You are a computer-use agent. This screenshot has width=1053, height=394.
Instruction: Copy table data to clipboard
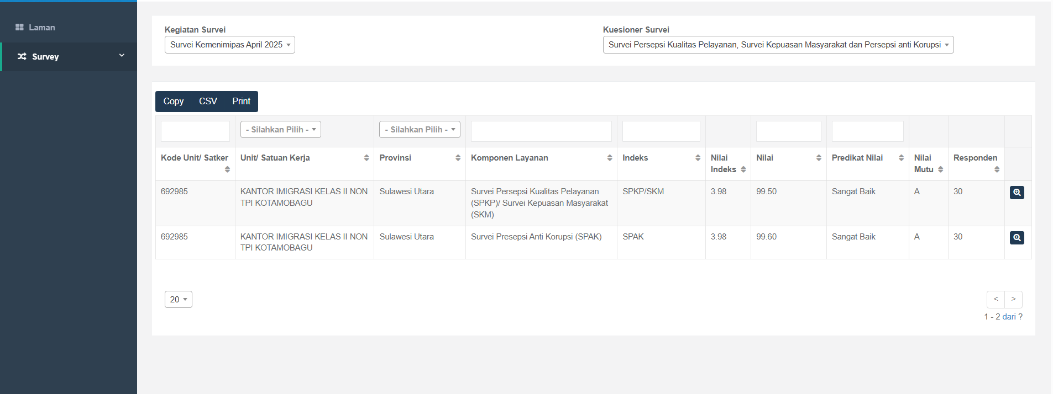coord(174,102)
